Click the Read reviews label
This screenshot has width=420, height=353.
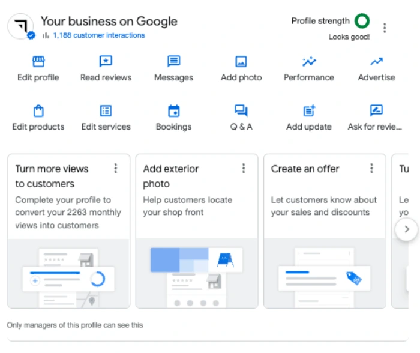pos(106,77)
